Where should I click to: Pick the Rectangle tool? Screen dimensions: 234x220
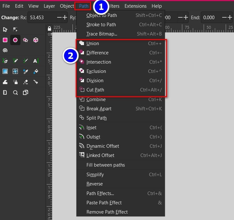tap(5, 40)
